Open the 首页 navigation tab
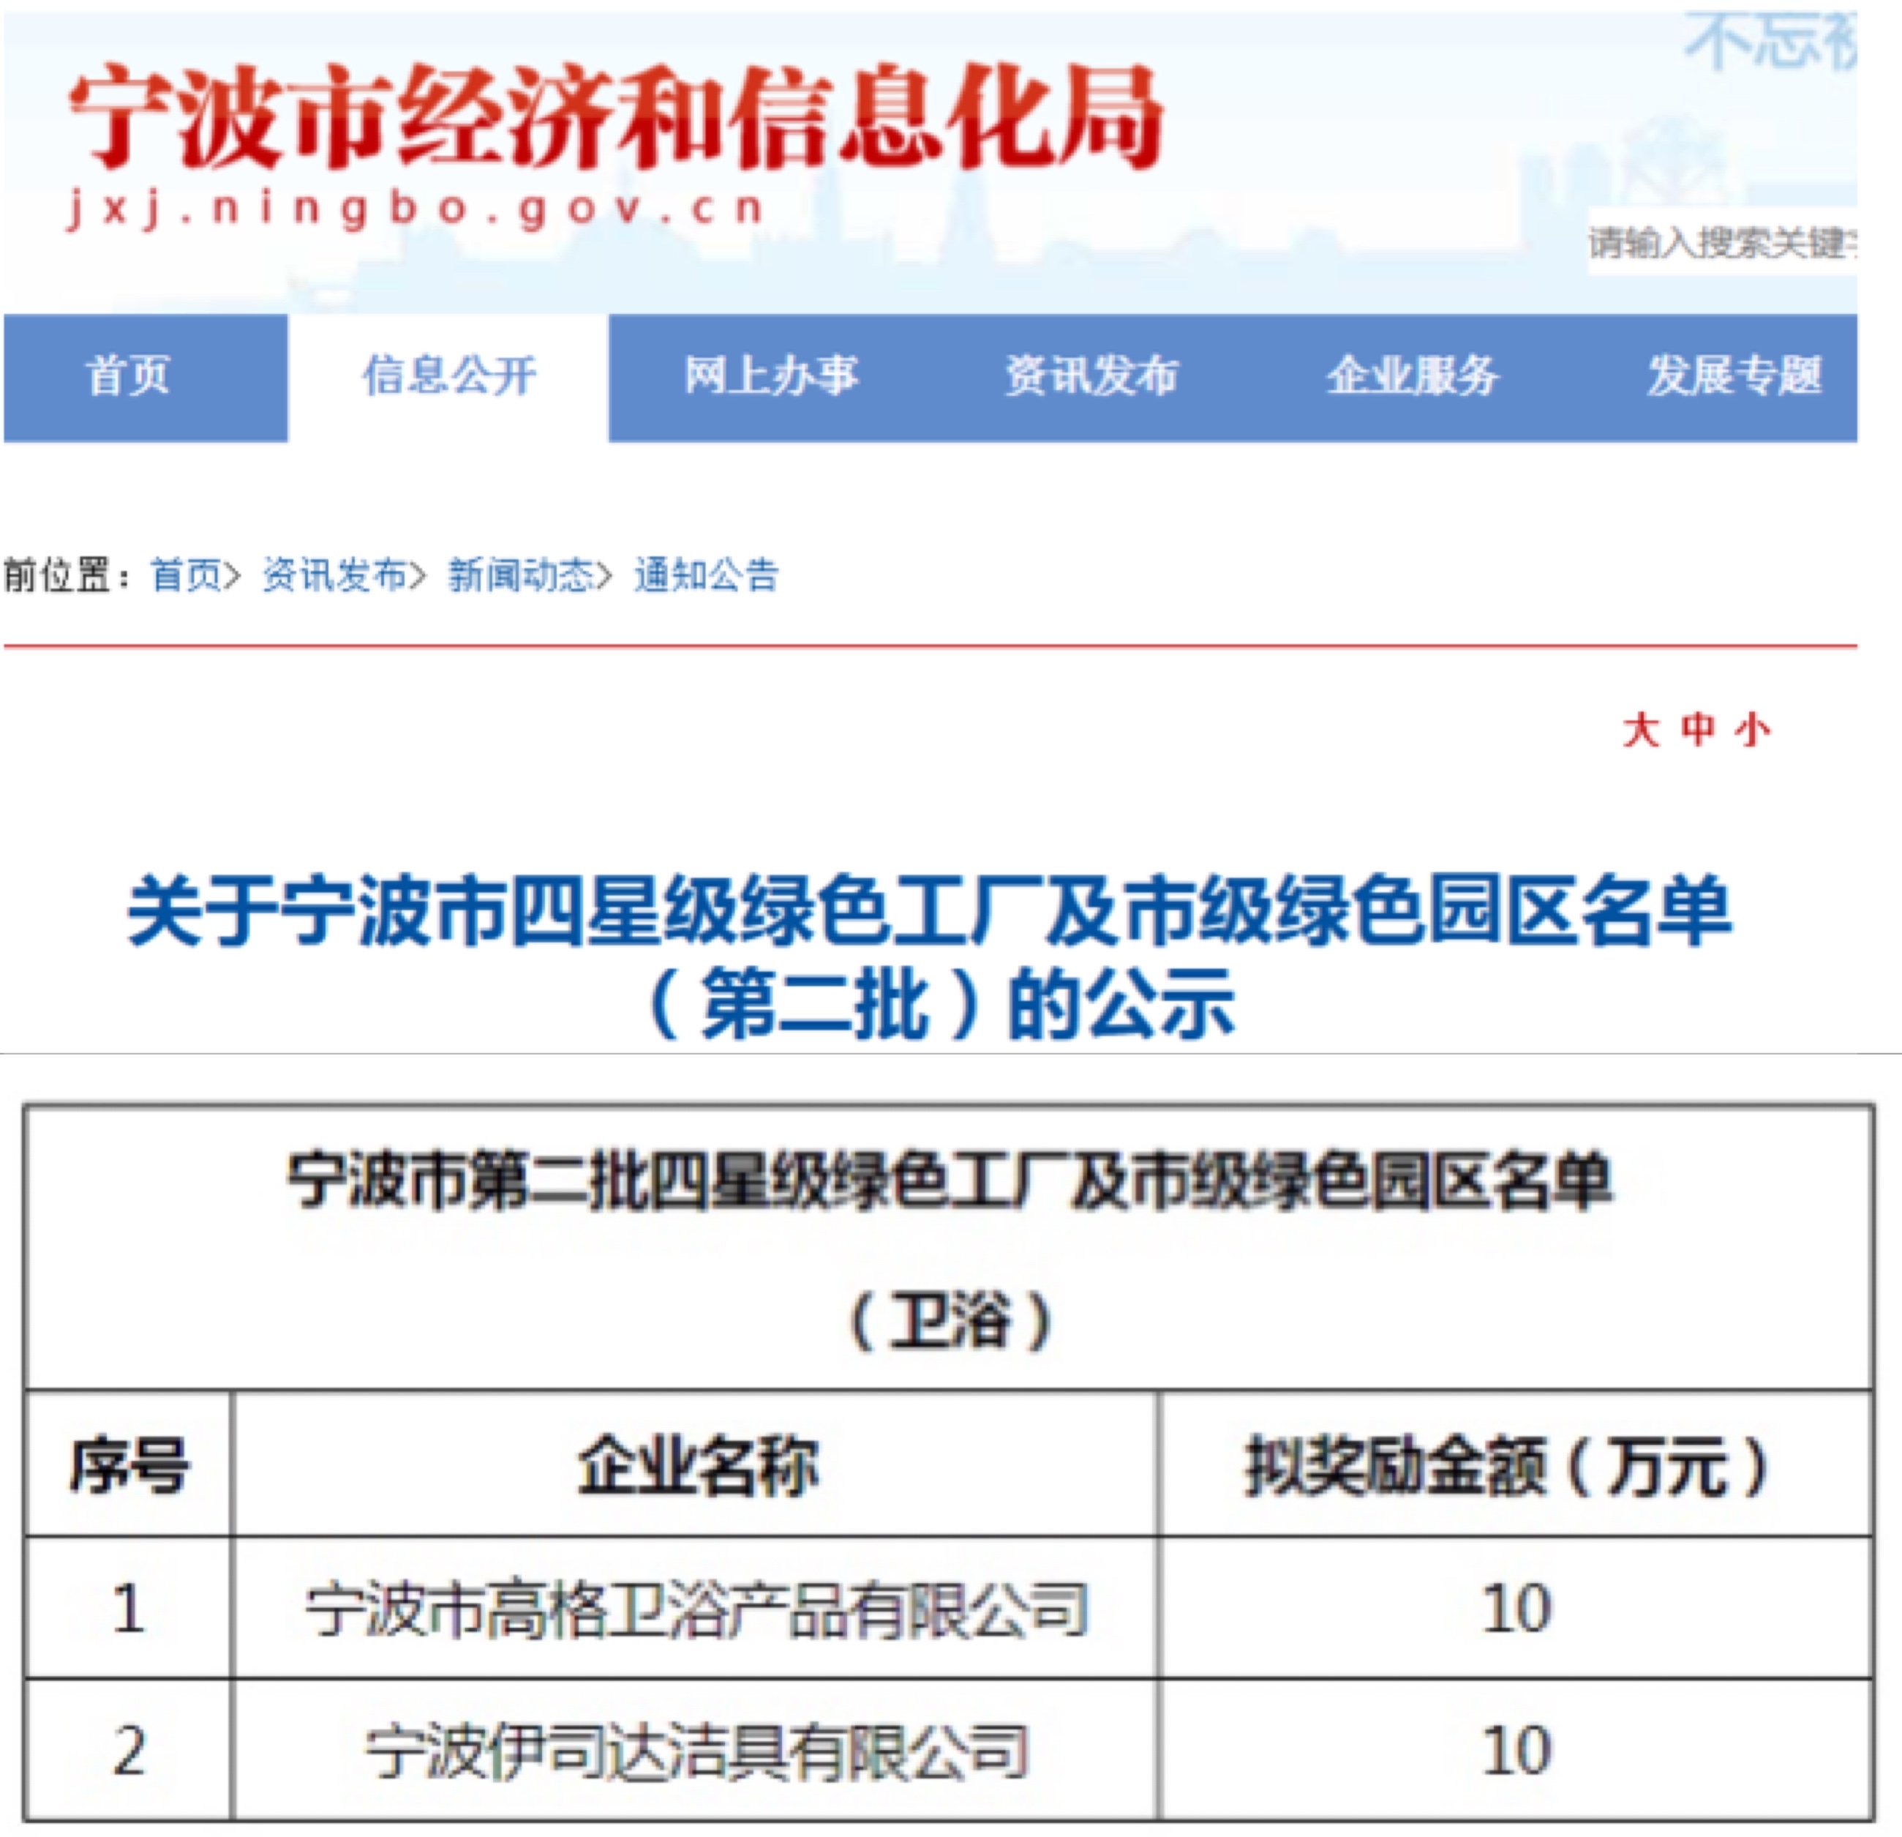This screenshot has height=1837, width=1902. 146,377
